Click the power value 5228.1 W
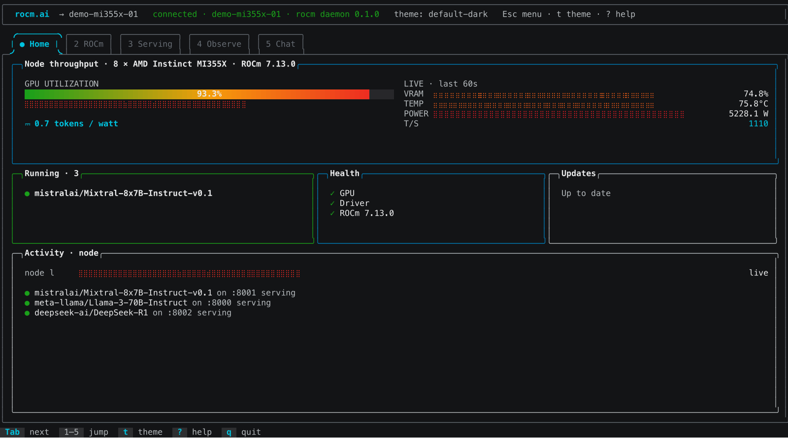This screenshot has width=788, height=438. coord(749,114)
